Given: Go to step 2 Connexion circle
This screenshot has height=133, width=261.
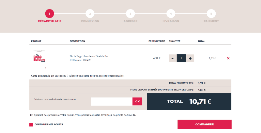Looking at the screenshot, I should pos(90,13).
